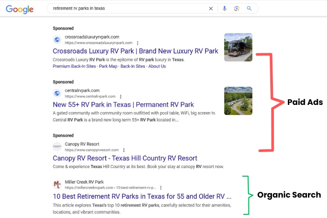Viewport: 327px width, 218px height.
Task: Open three-dot menu for Crossroads ad
Action: coord(138,43)
